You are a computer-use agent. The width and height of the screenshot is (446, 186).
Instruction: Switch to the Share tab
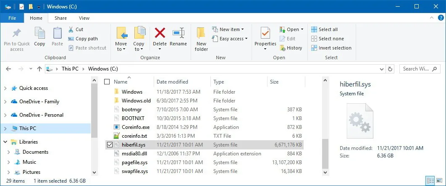60,18
